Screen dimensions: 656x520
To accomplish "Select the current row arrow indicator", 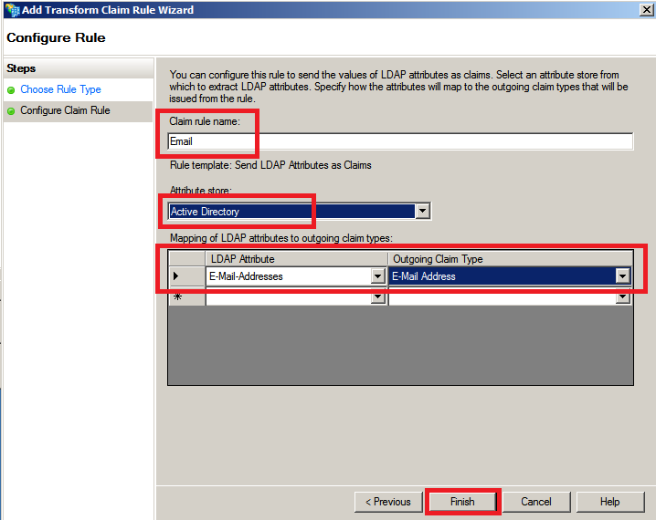I will [186, 276].
